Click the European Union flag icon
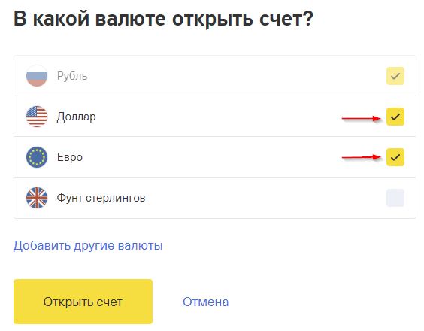424x331 pixels. click(37, 157)
